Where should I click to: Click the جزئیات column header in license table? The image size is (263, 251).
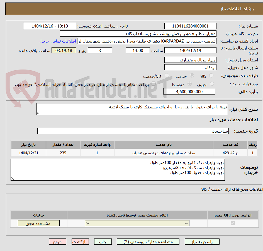[38, 215]
